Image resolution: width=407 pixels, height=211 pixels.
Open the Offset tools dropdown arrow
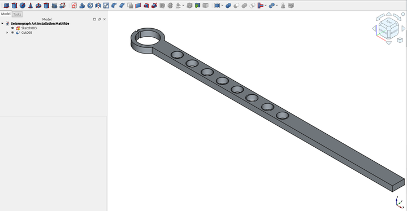183,6
